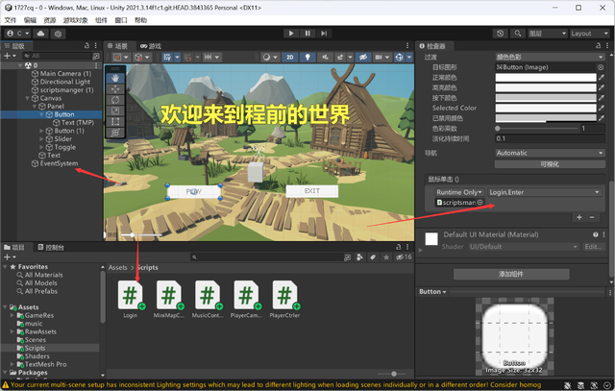The width and height of the screenshot is (615, 391).
Task: Open the GameObject menu
Action: click(x=76, y=20)
